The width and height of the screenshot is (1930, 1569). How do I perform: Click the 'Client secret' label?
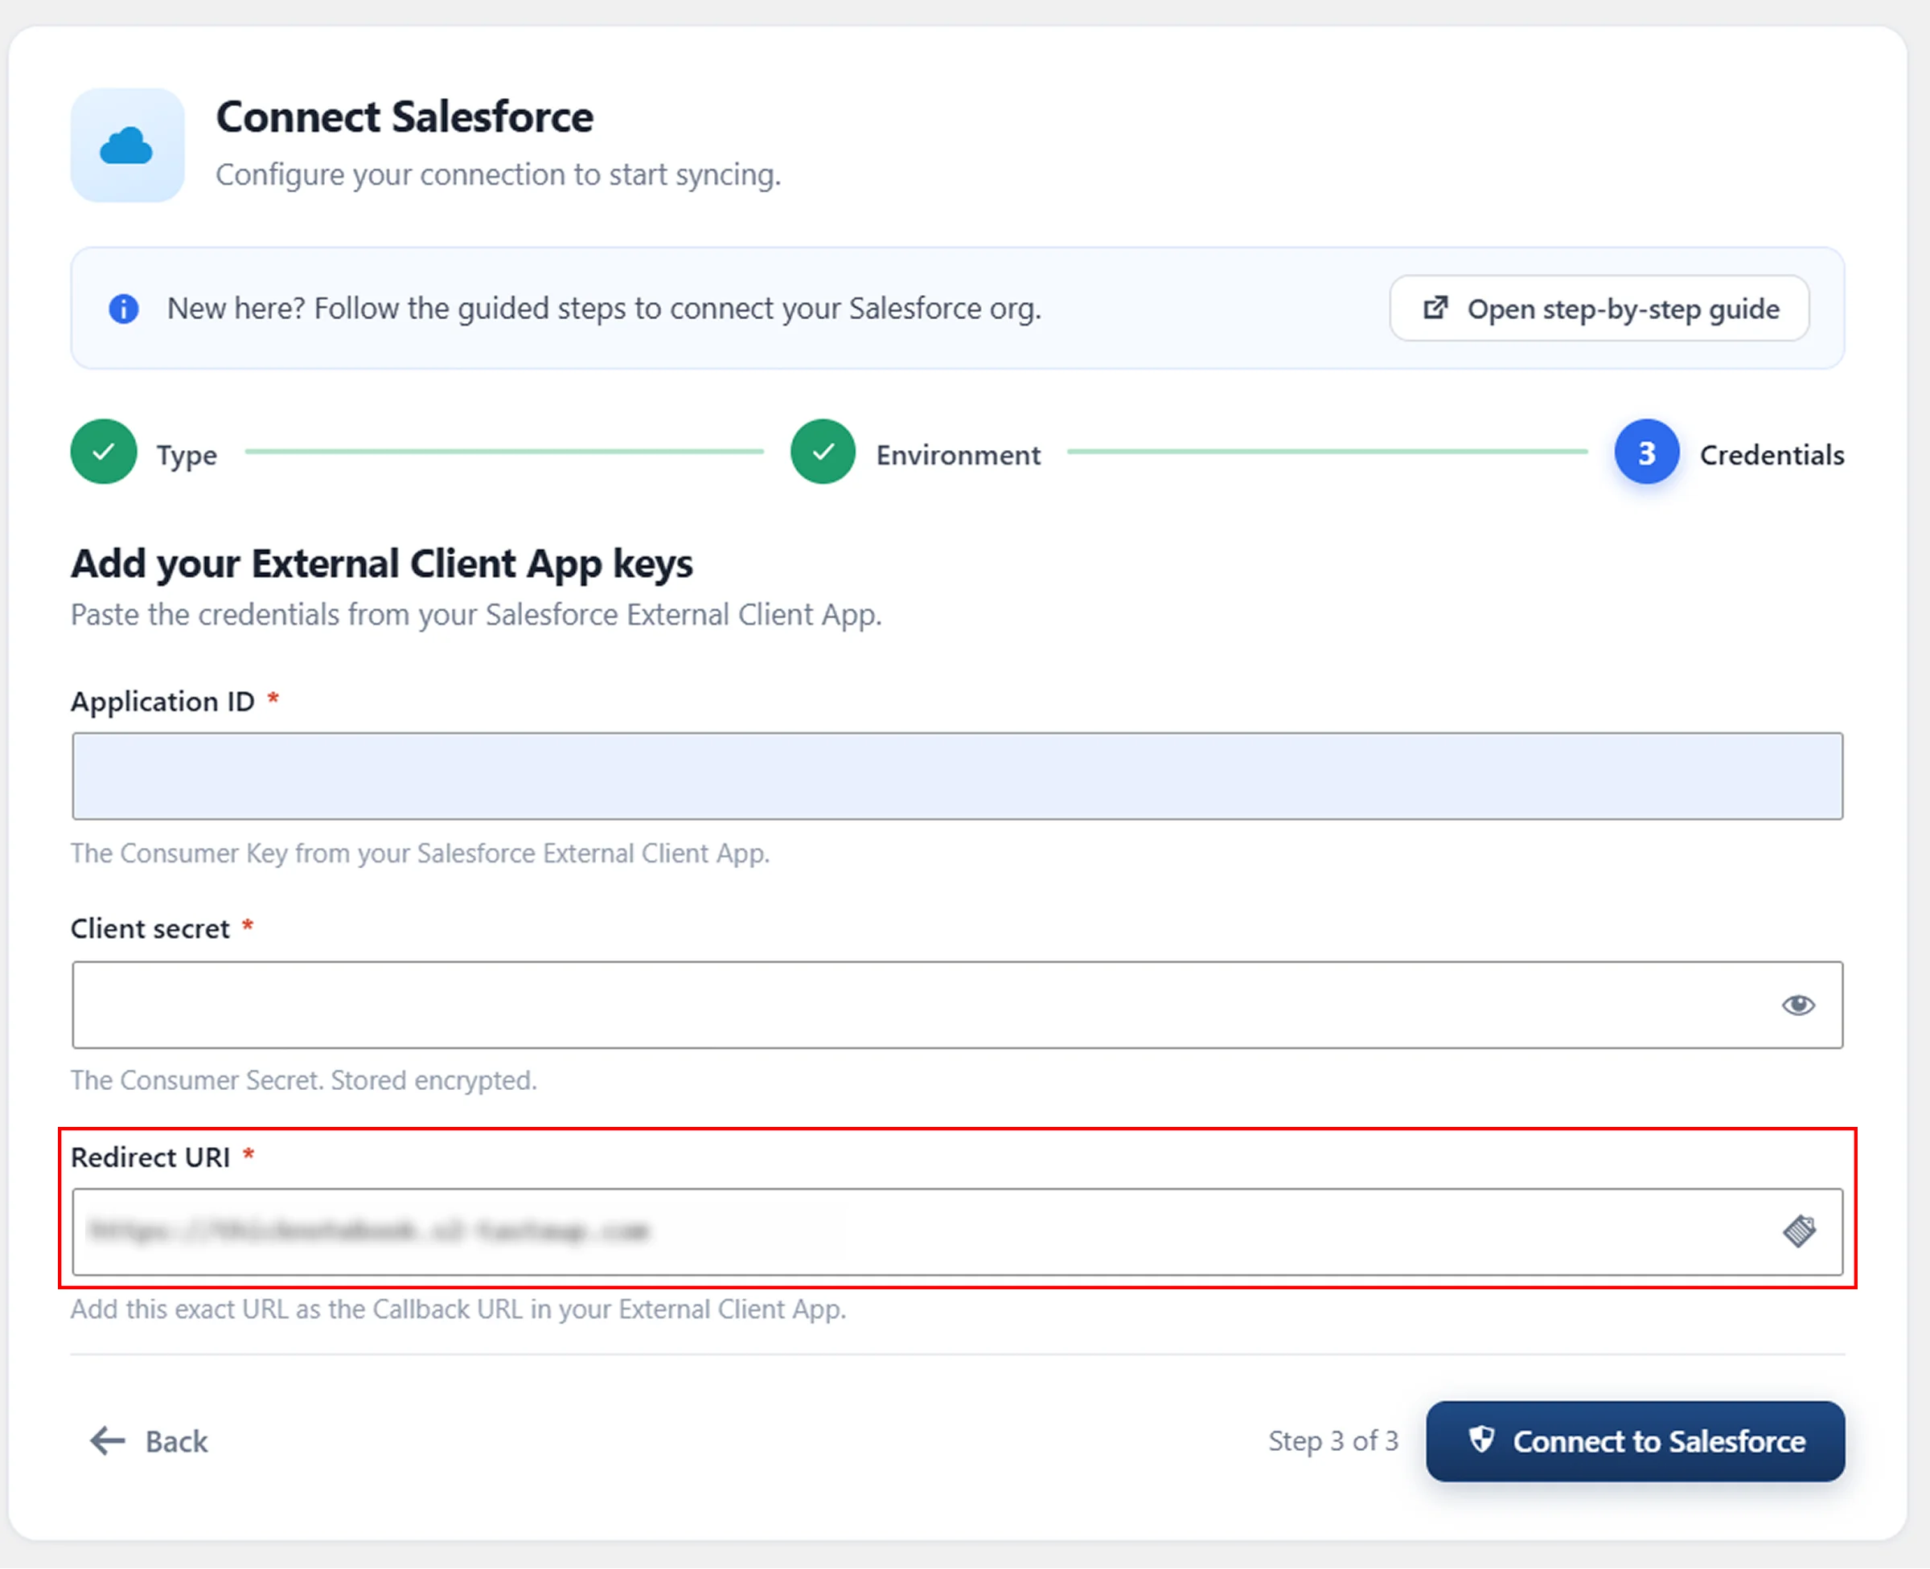coord(150,929)
